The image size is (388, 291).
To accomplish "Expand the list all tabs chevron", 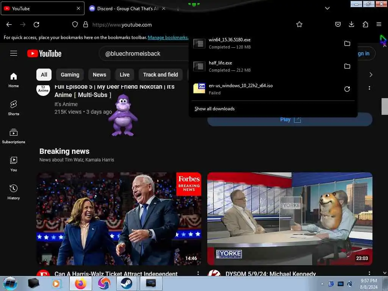I will tap(327, 8).
